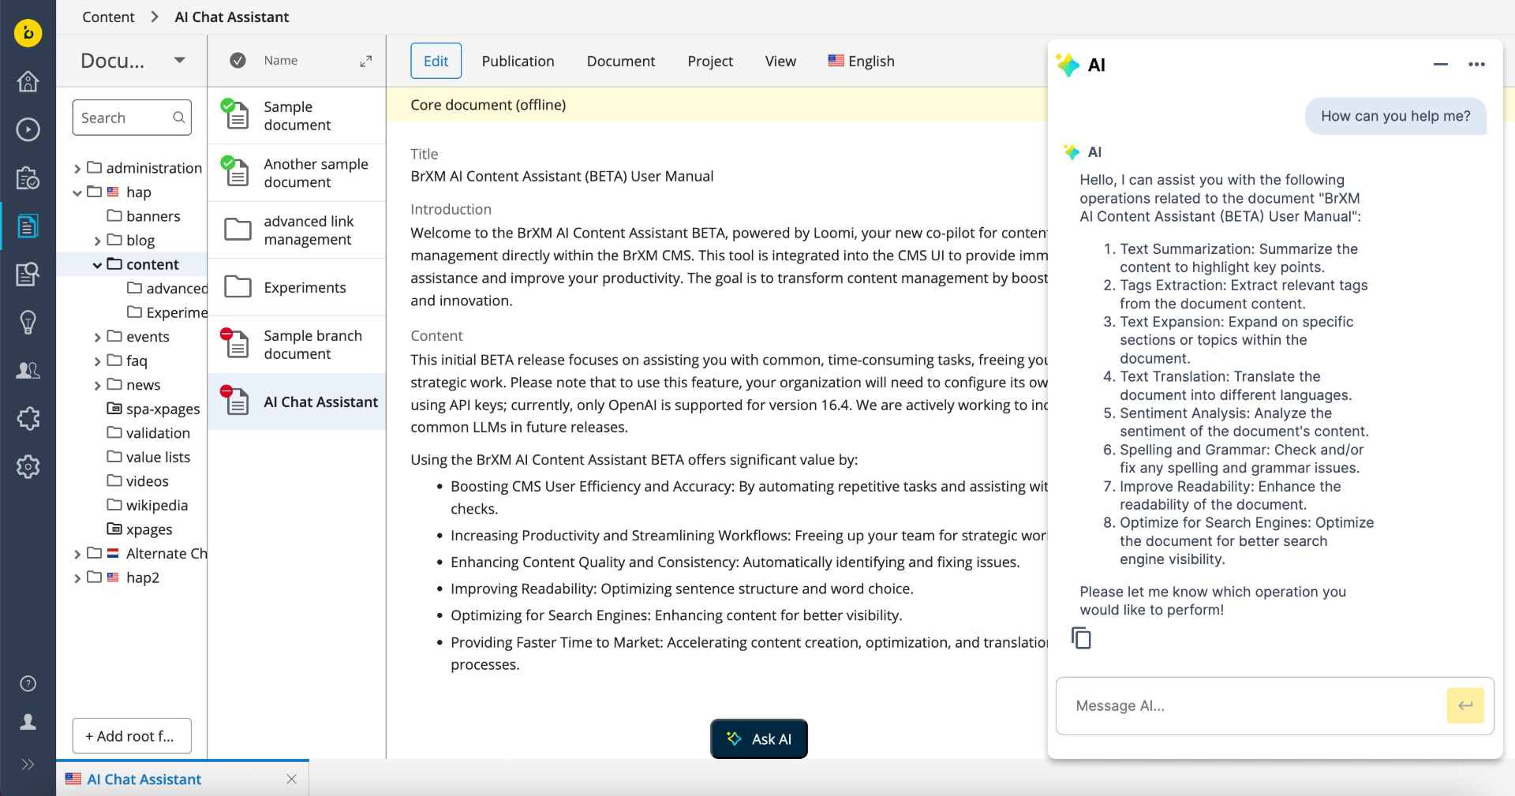The image size is (1515, 796).
Task: Open the Sample branch document
Action: [x=297, y=345]
